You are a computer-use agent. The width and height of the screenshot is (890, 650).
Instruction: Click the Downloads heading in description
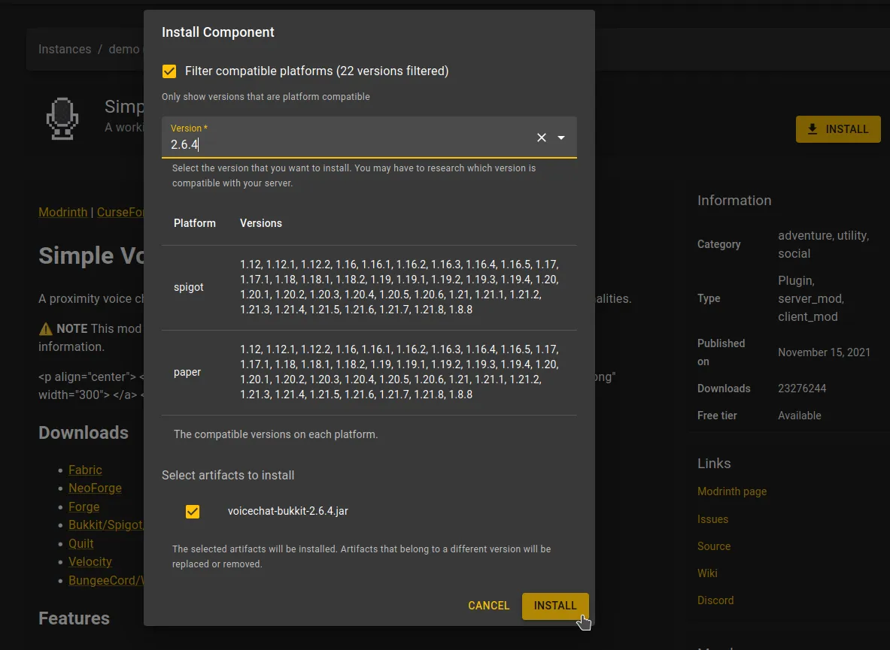click(84, 433)
